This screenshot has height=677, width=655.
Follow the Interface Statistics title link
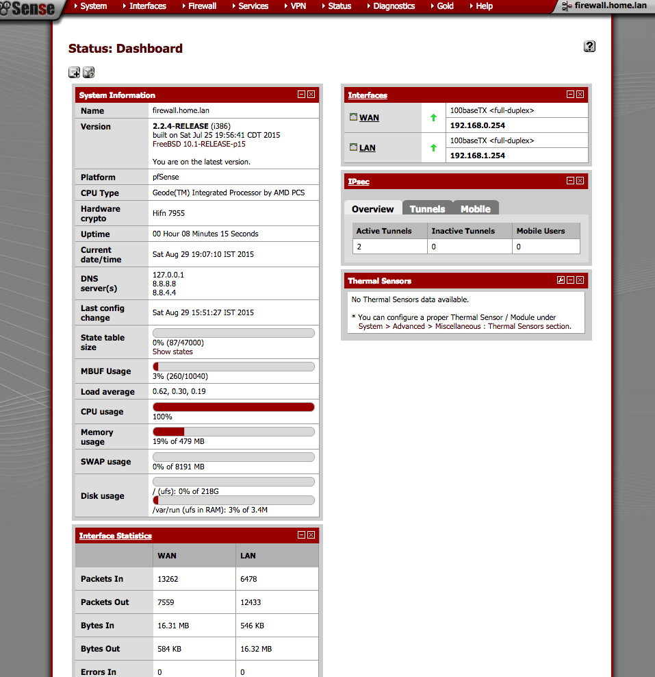(116, 536)
